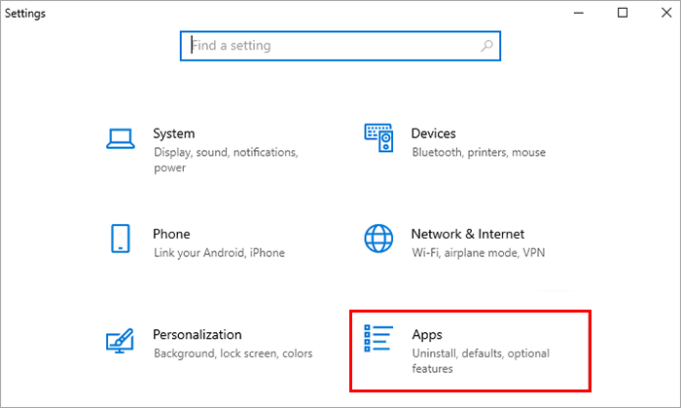This screenshot has height=408, width=681.
Task: Open the Personalization paintbrush icon
Action: pos(120,340)
